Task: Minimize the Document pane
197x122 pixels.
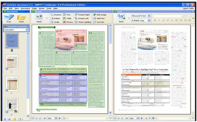Action: 28,12
